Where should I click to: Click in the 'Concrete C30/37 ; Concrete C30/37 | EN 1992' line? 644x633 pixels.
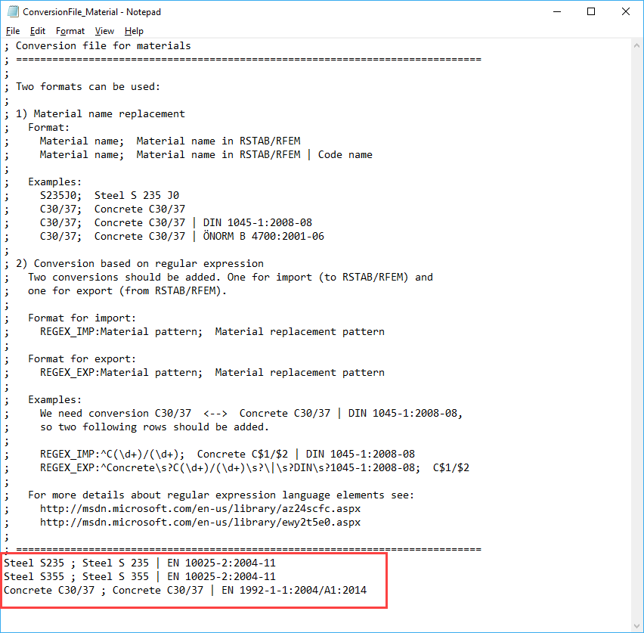pyautogui.click(x=185, y=590)
